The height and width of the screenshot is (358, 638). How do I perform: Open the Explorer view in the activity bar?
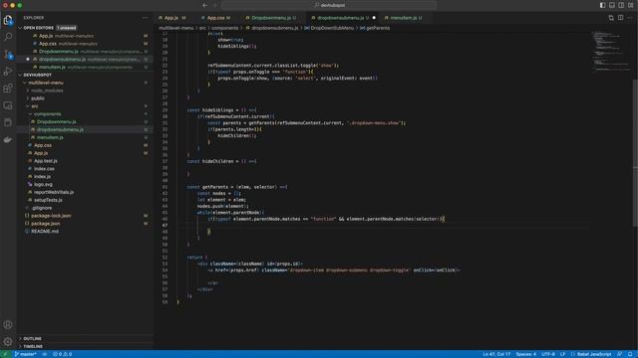coord(8,20)
